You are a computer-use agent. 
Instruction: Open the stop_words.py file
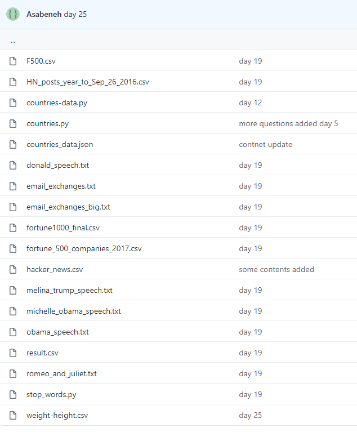click(51, 394)
